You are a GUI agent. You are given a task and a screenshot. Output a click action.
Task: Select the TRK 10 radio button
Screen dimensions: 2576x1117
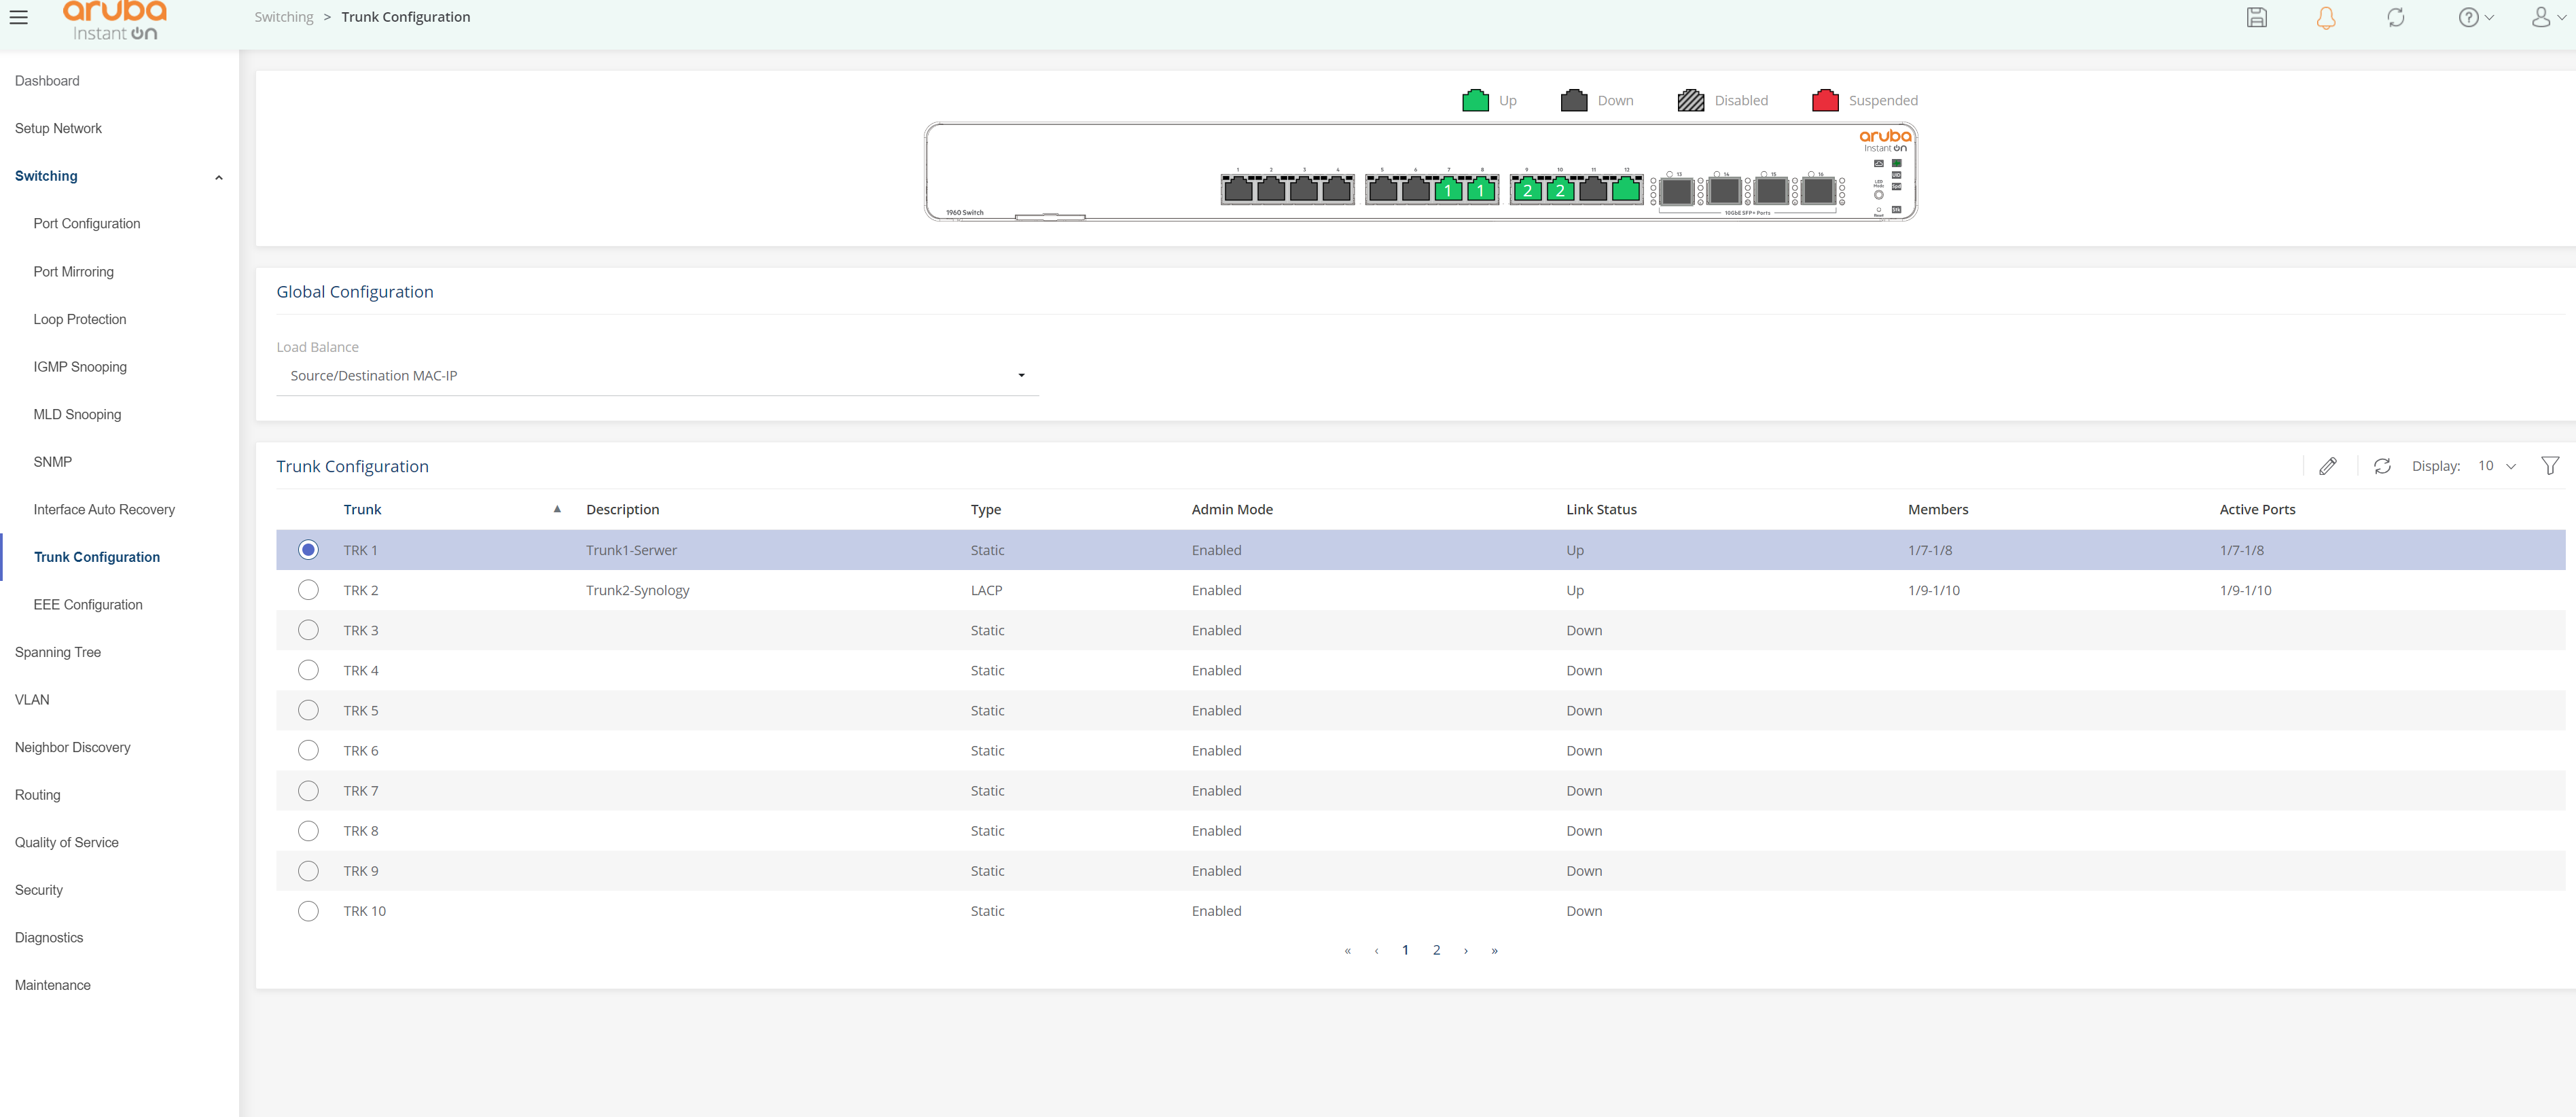[308, 911]
